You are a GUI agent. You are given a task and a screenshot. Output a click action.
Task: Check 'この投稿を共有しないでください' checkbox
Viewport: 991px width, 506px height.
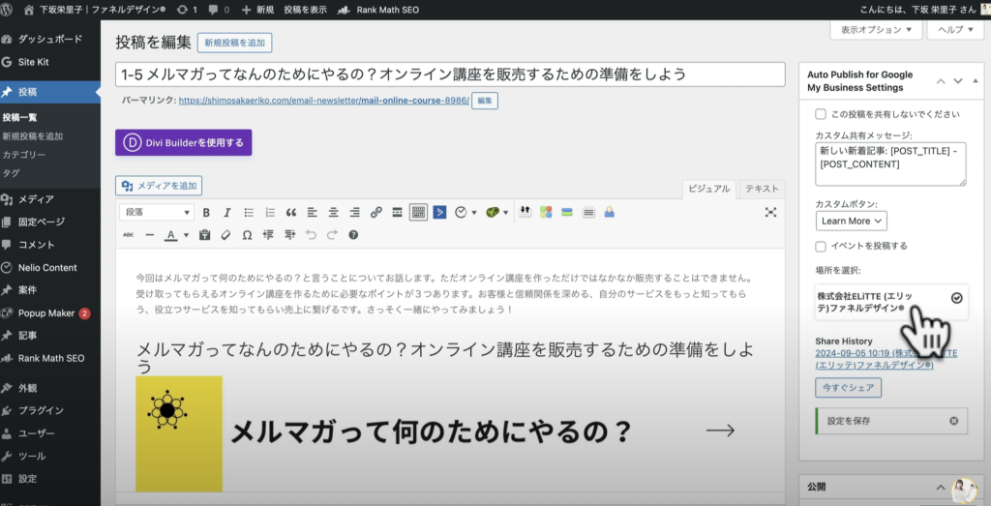(821, 113)
